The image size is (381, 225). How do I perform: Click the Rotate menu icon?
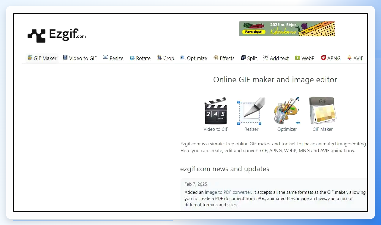pyautogui.click(x=132, y=58)
